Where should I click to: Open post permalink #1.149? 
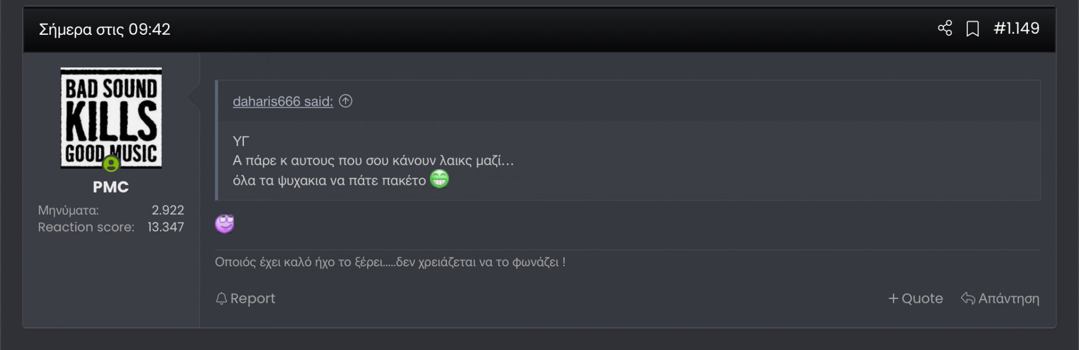click(x=1016, y=29)
